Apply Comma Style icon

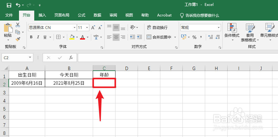click(201, 37)
